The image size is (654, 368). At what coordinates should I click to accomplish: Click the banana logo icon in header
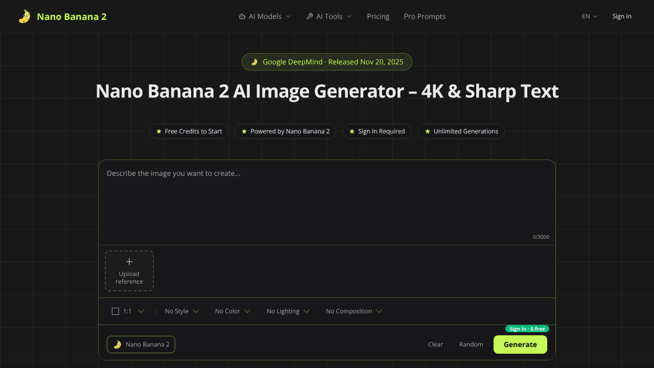click(x=25, y=16)
